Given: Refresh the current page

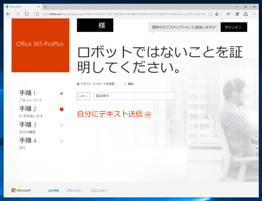Looking at the screenshot, I should [x=27, y=14].
